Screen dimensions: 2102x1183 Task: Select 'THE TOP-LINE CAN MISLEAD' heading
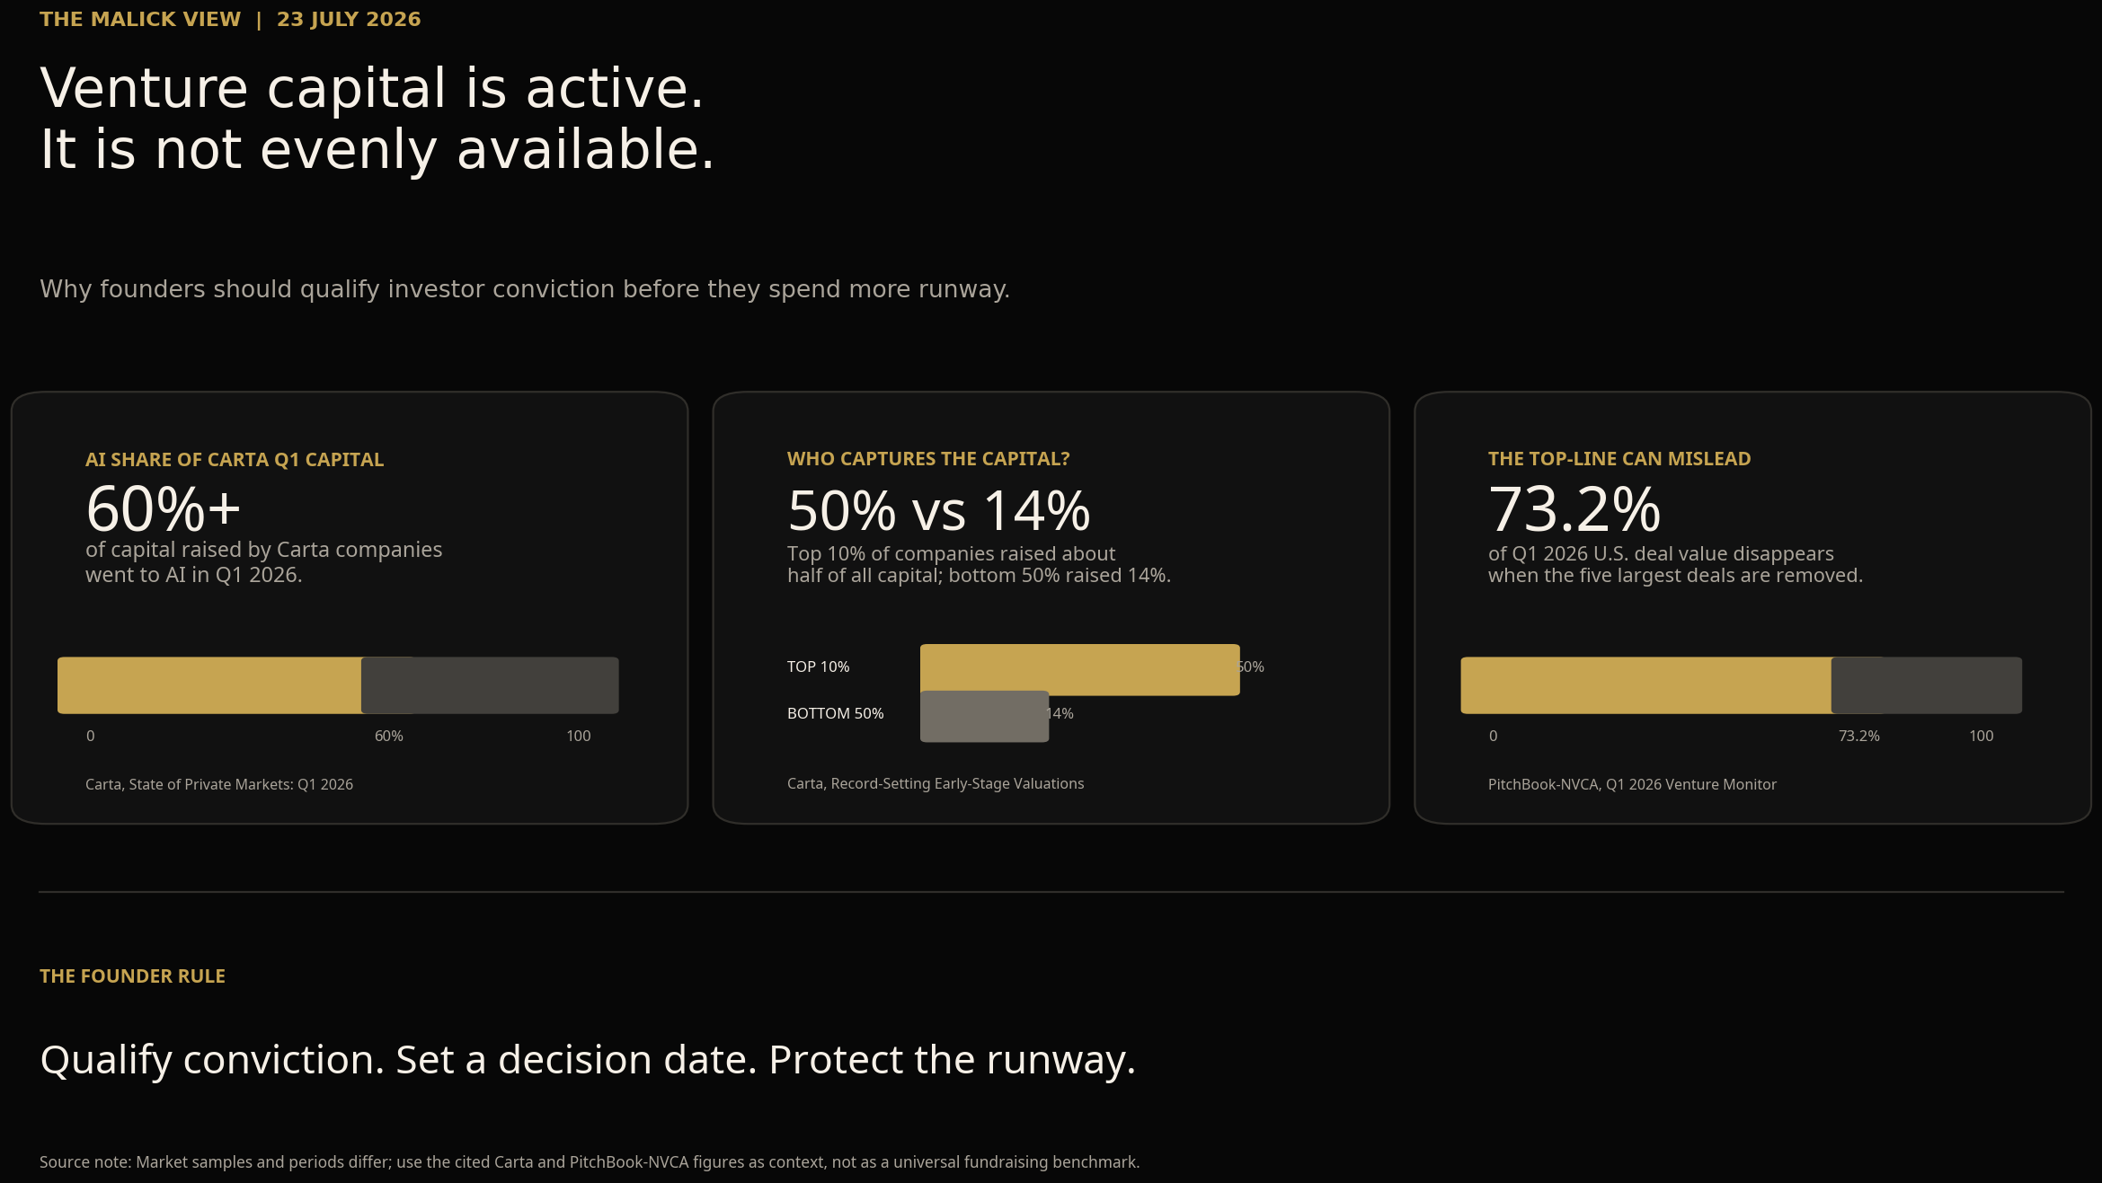tap(1619, 458)
